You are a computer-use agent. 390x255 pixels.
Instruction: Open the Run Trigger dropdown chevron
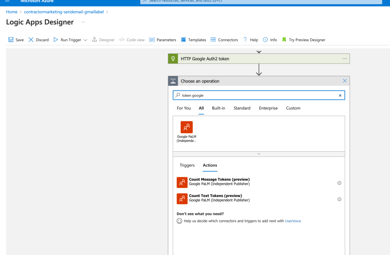tap(85, 40)
